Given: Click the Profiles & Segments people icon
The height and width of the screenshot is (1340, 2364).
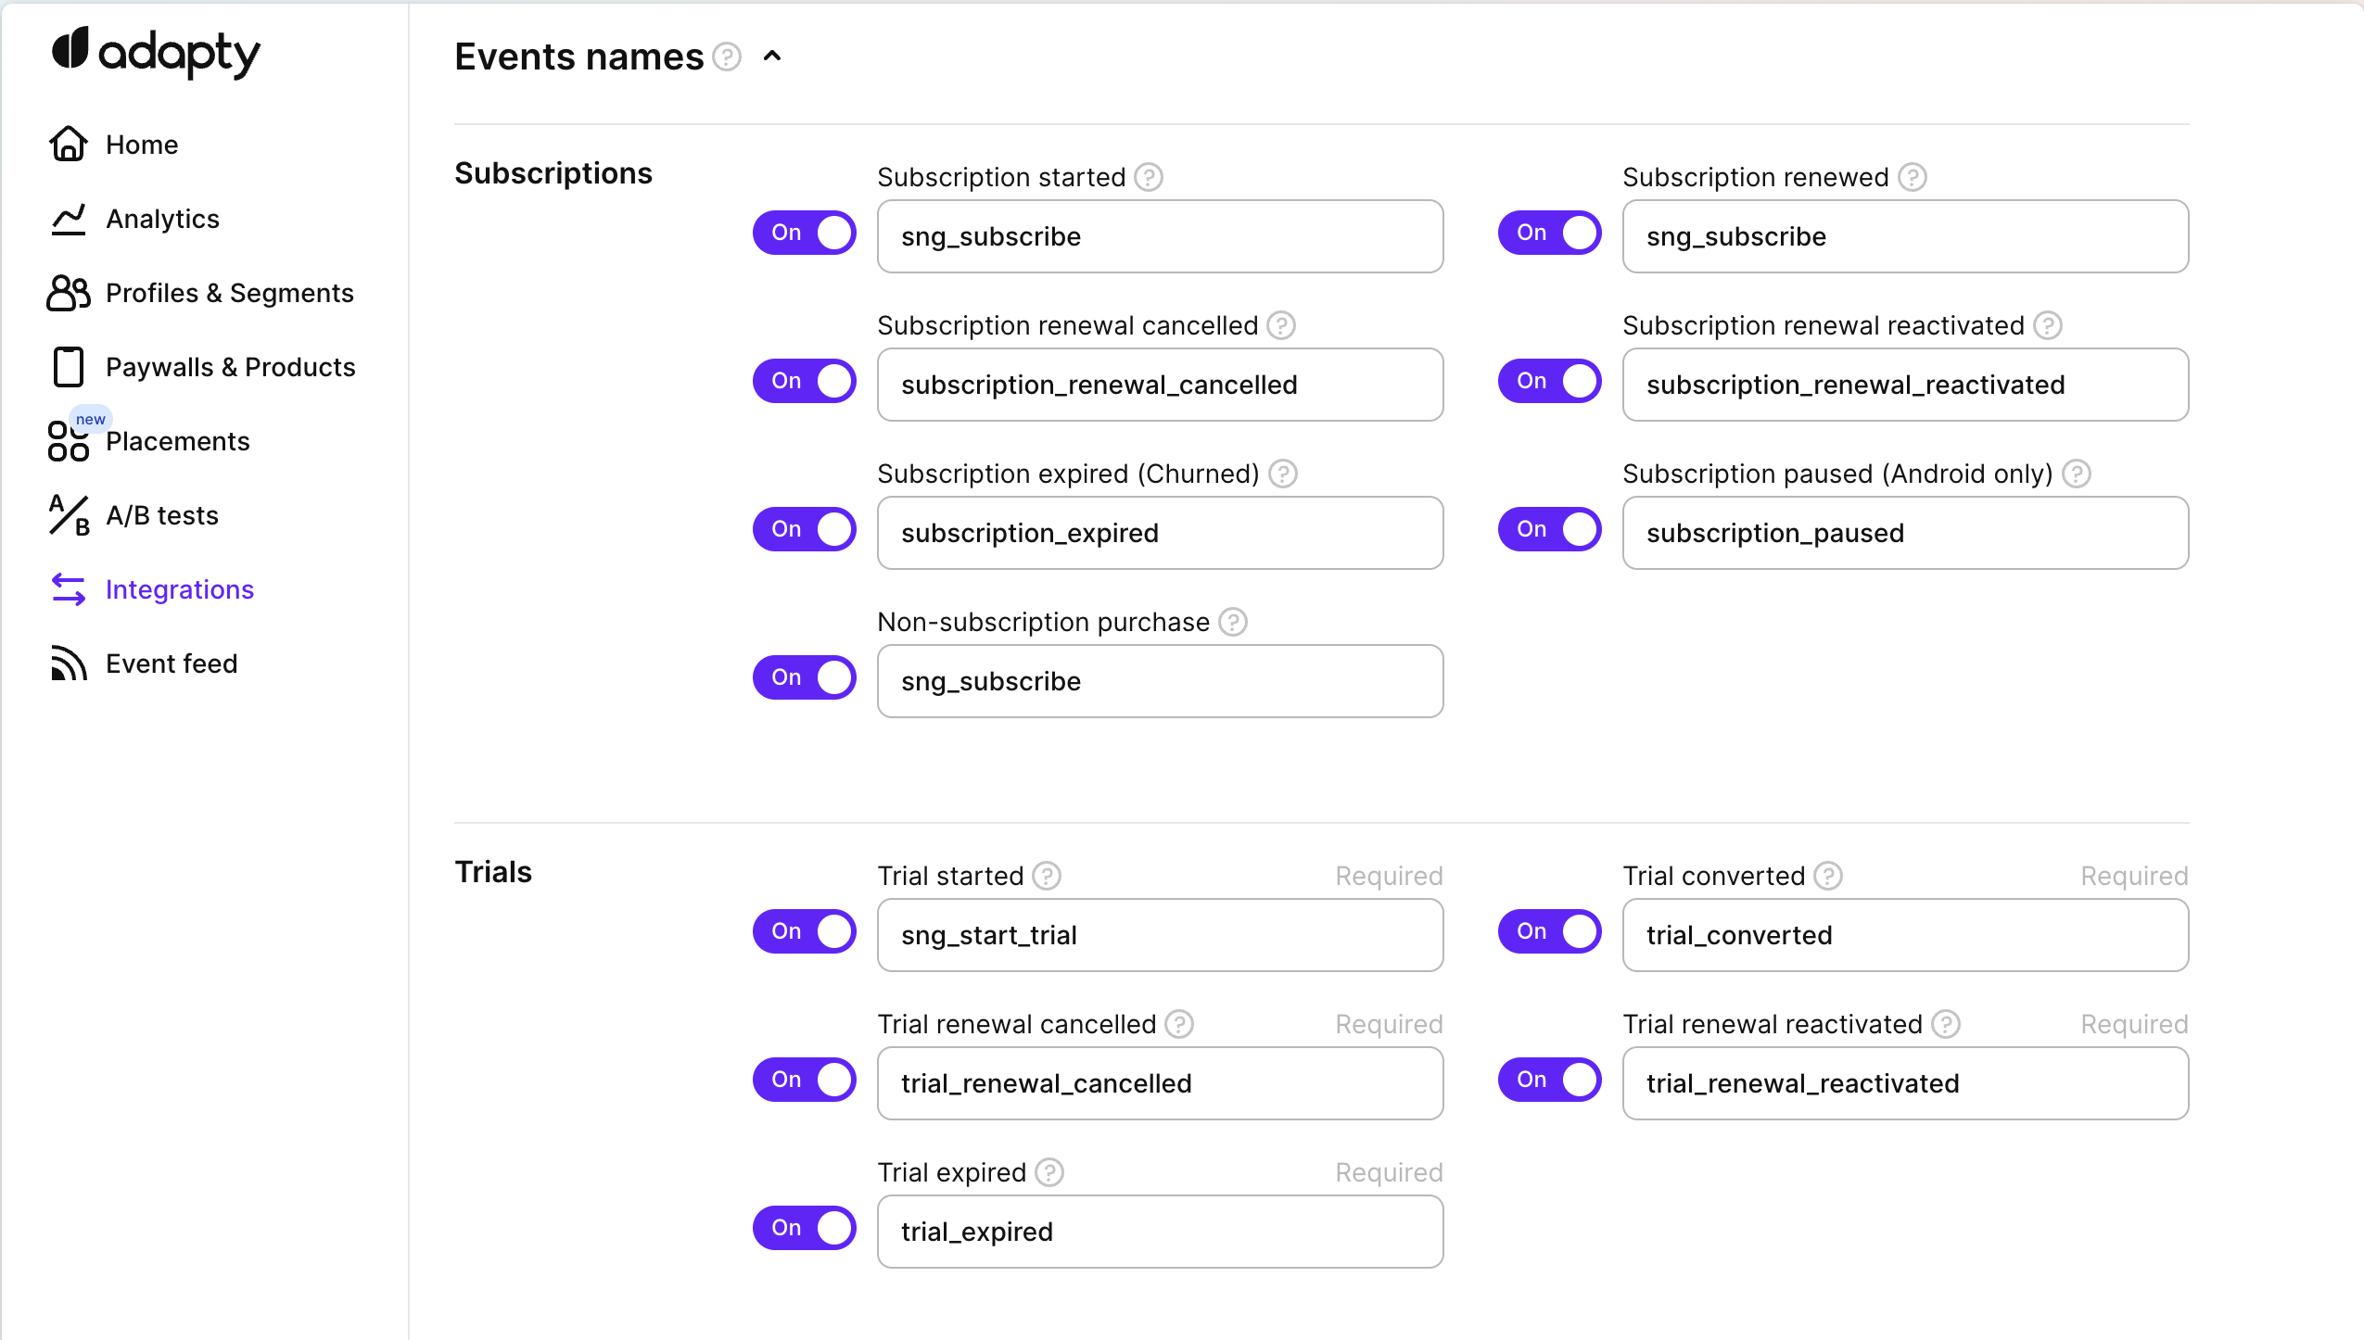Looking at the screenshot, I should point(69,293).
